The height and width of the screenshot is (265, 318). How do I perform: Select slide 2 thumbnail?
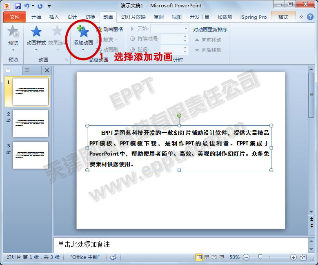point(31,123)
